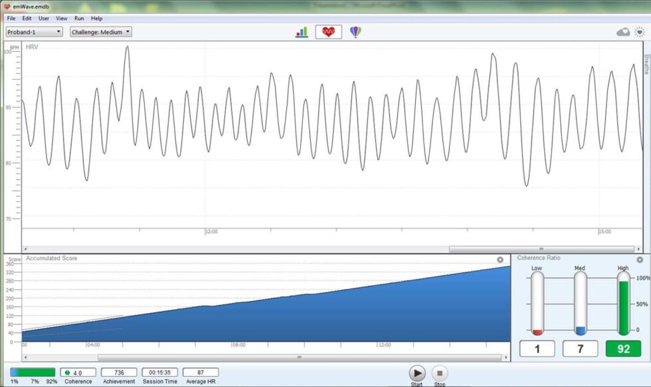Image resolution: width=651 pixels, height=387 pixels.
Task: Open the Proband-1 user dropdown
Action: (x=33, y=31)
